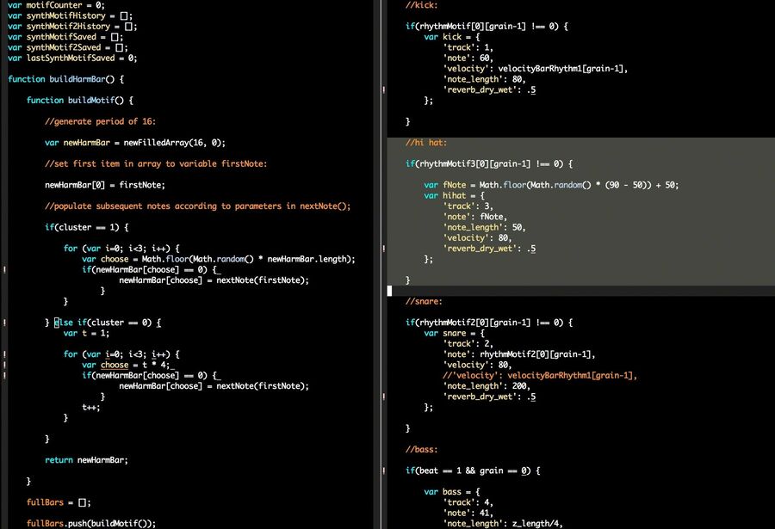
Task: Click the underlined .5 value under kick reverb_dry_wet
Action: (530, 89)
